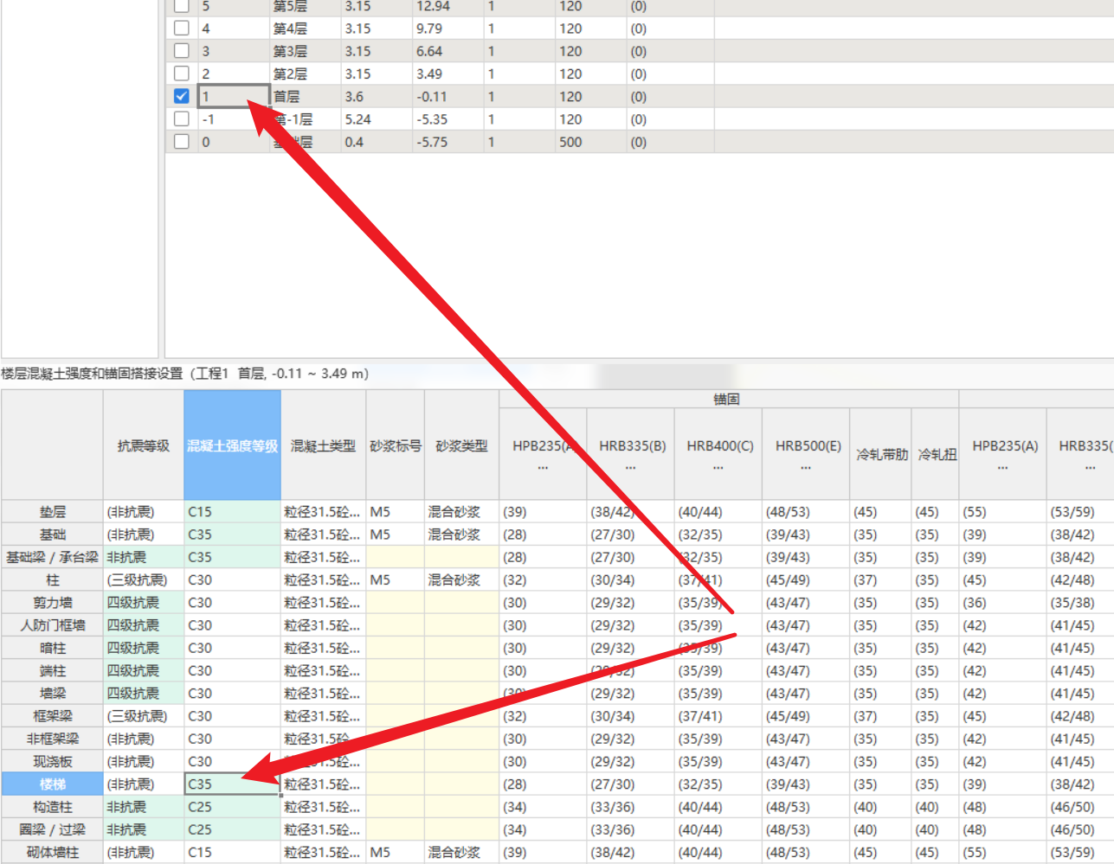This screenshot has height=864, width=1114.
Task: Select the 现浇板 row header
Action: (x=53, y=761)
